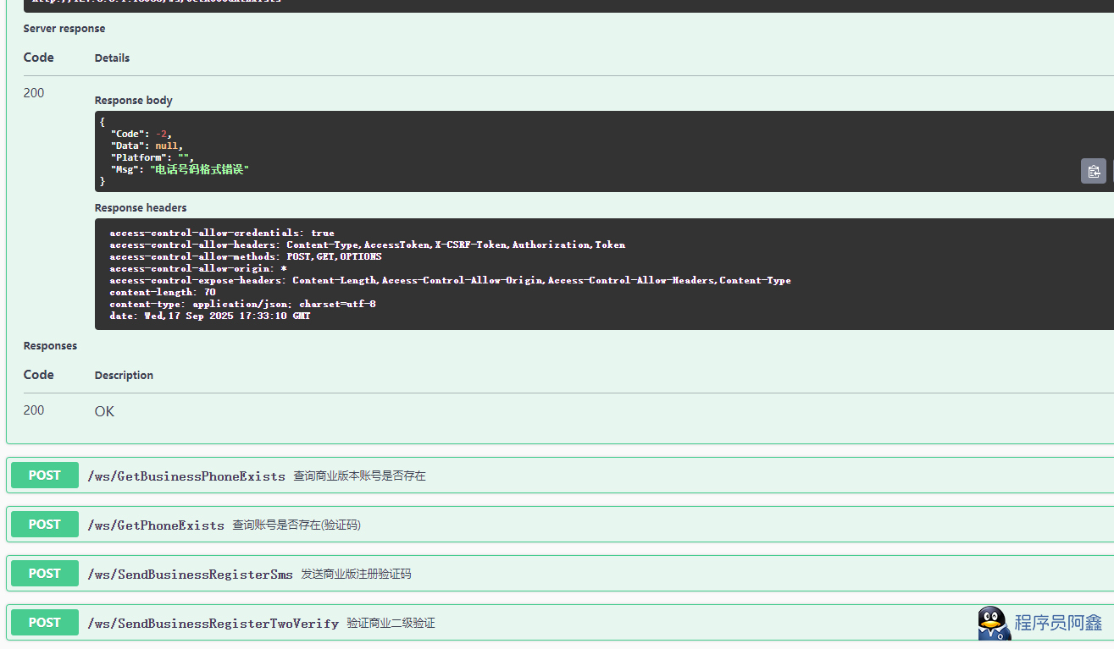Click the access-control-expose-headers line
The height and width of the screenshot is (649, 1114).
coord(450,280)
